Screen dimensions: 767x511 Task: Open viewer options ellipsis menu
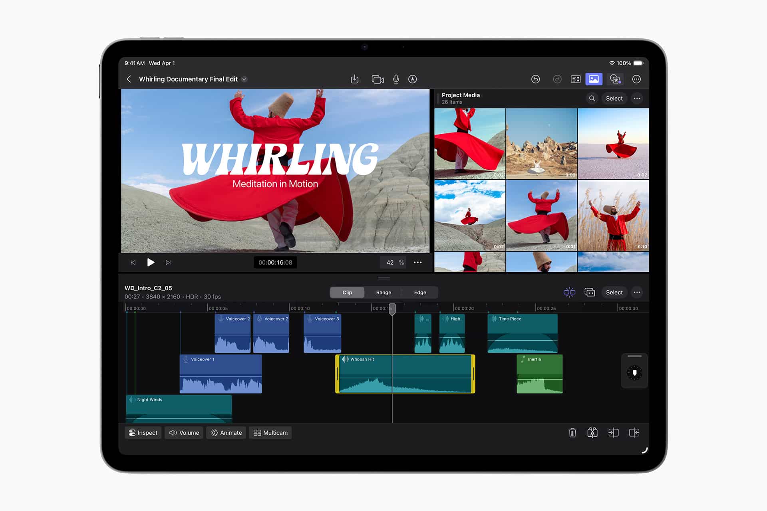tap(417, 262)
